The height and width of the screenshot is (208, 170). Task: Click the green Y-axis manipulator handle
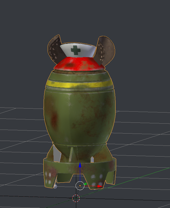click(85, 184)
